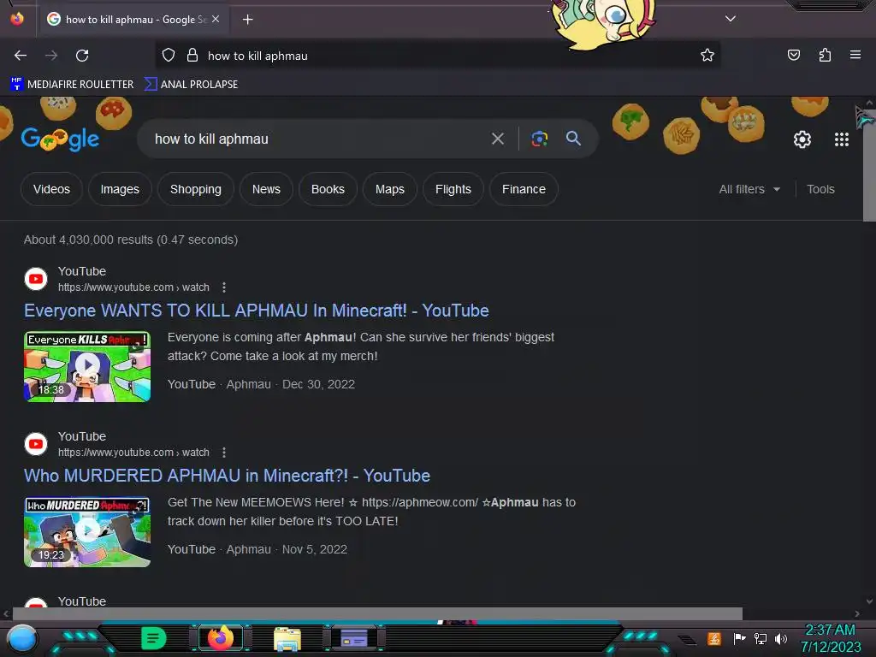Search by image with camera icon
This screenshot has height=657, width=876.
(539, 139)
